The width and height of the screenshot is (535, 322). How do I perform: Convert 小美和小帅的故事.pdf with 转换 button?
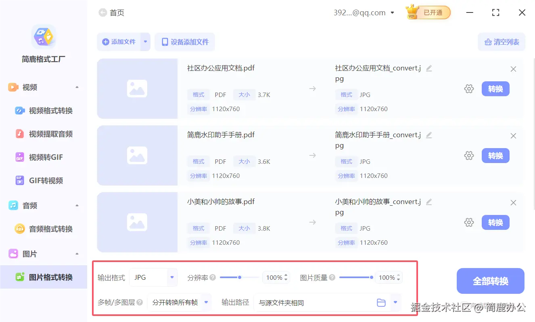coord(495,223)
